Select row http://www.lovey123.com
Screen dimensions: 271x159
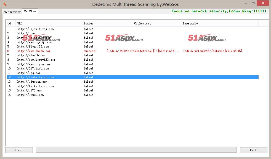(132, 60)
